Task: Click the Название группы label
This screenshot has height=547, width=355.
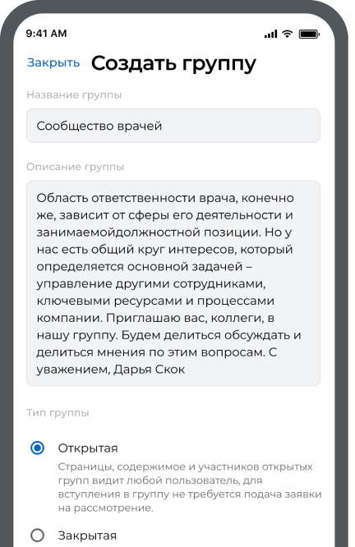Action: (74, 95)
